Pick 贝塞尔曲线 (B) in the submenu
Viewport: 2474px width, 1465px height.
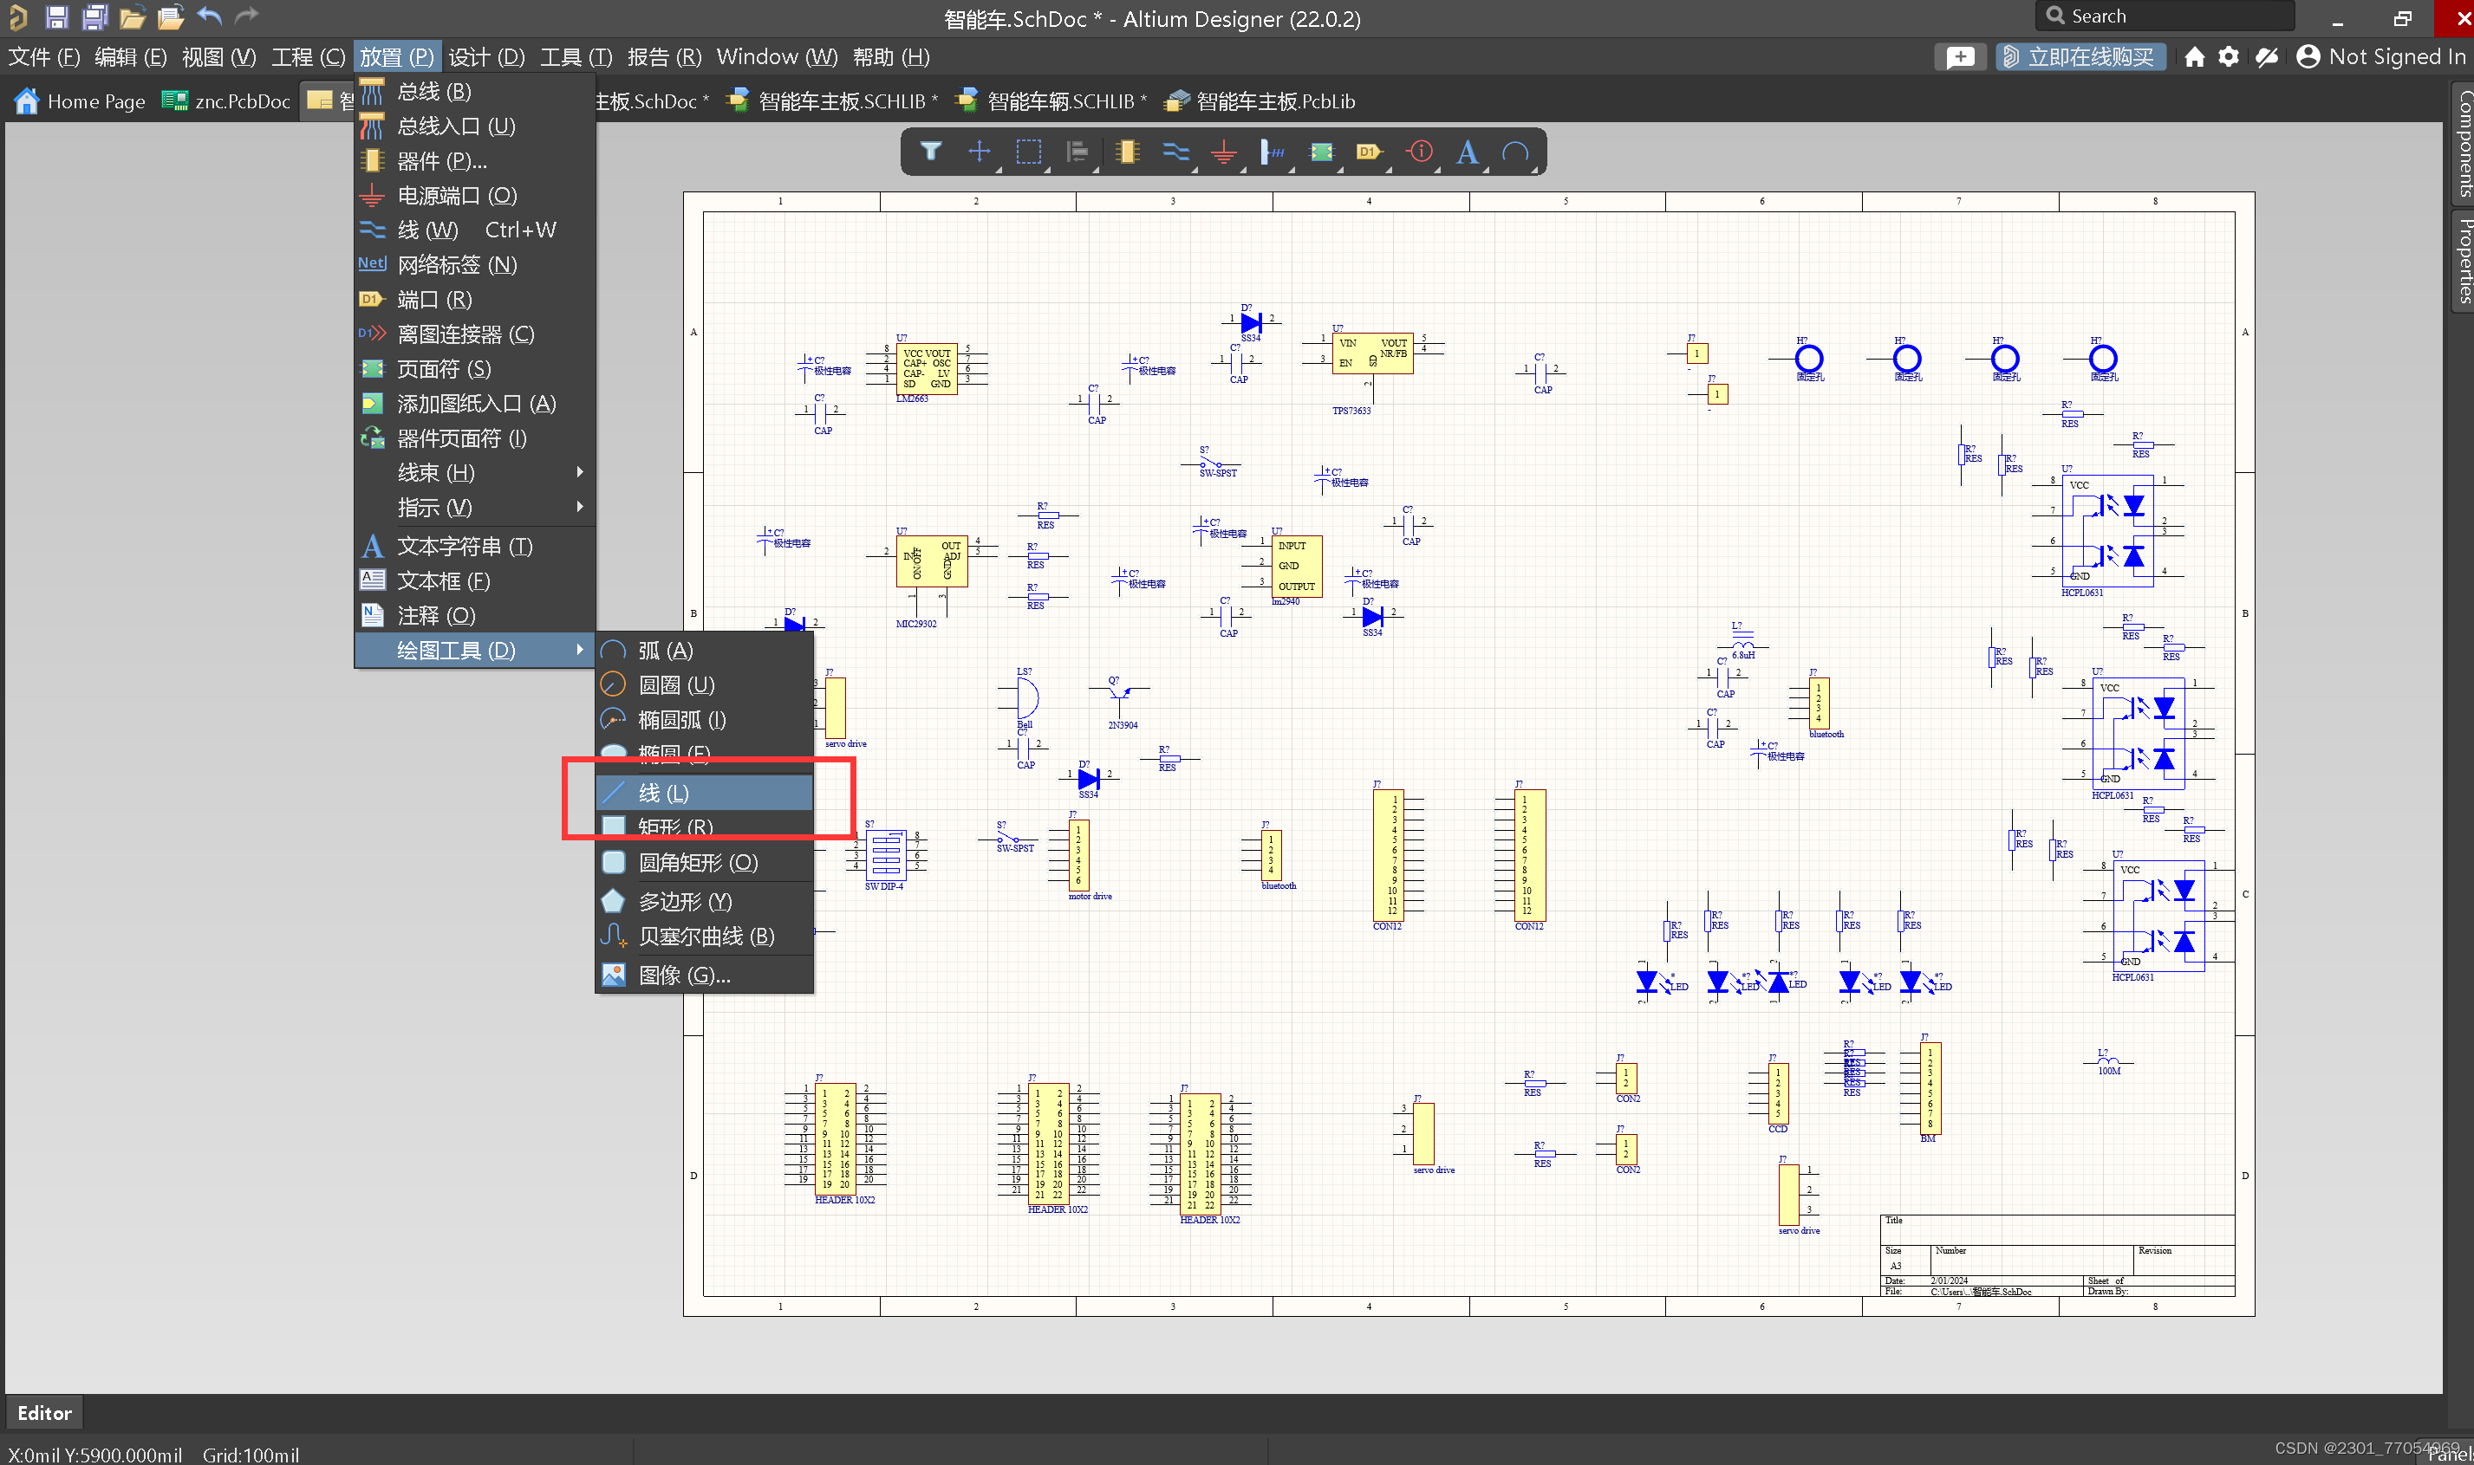point(705,936)
